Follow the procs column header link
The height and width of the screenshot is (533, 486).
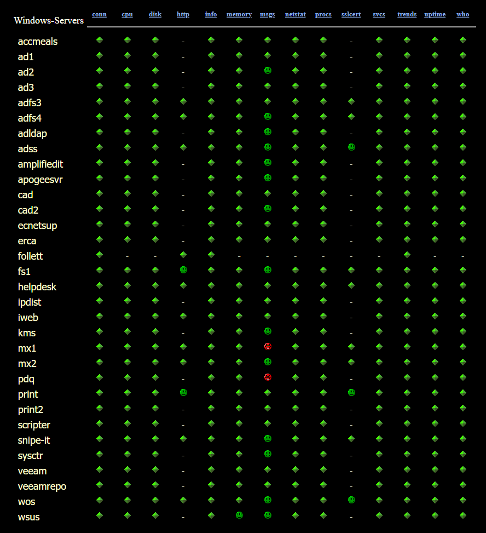(323, 14)
